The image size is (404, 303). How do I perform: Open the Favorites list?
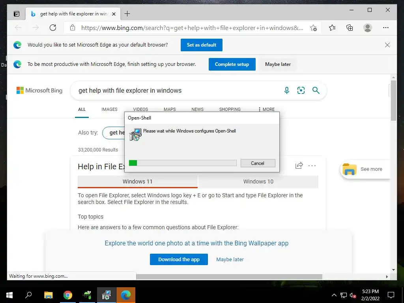[x=332, y=28]
